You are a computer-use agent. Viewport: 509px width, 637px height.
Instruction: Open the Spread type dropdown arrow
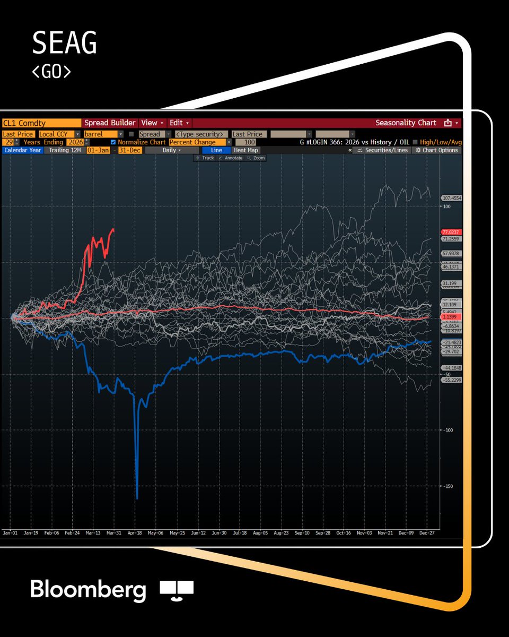click(169, 134)
